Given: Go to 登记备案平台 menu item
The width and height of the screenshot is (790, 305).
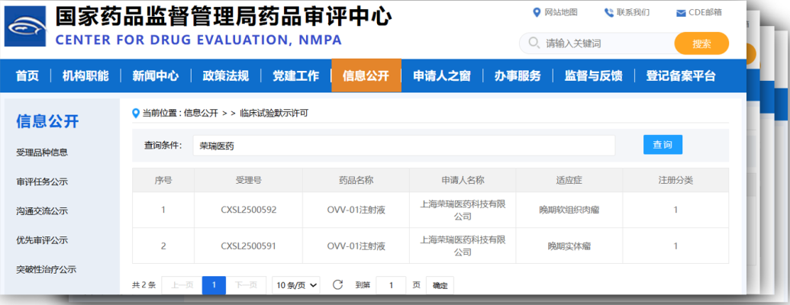Looking at the screenshot, I should click(681, 75).
